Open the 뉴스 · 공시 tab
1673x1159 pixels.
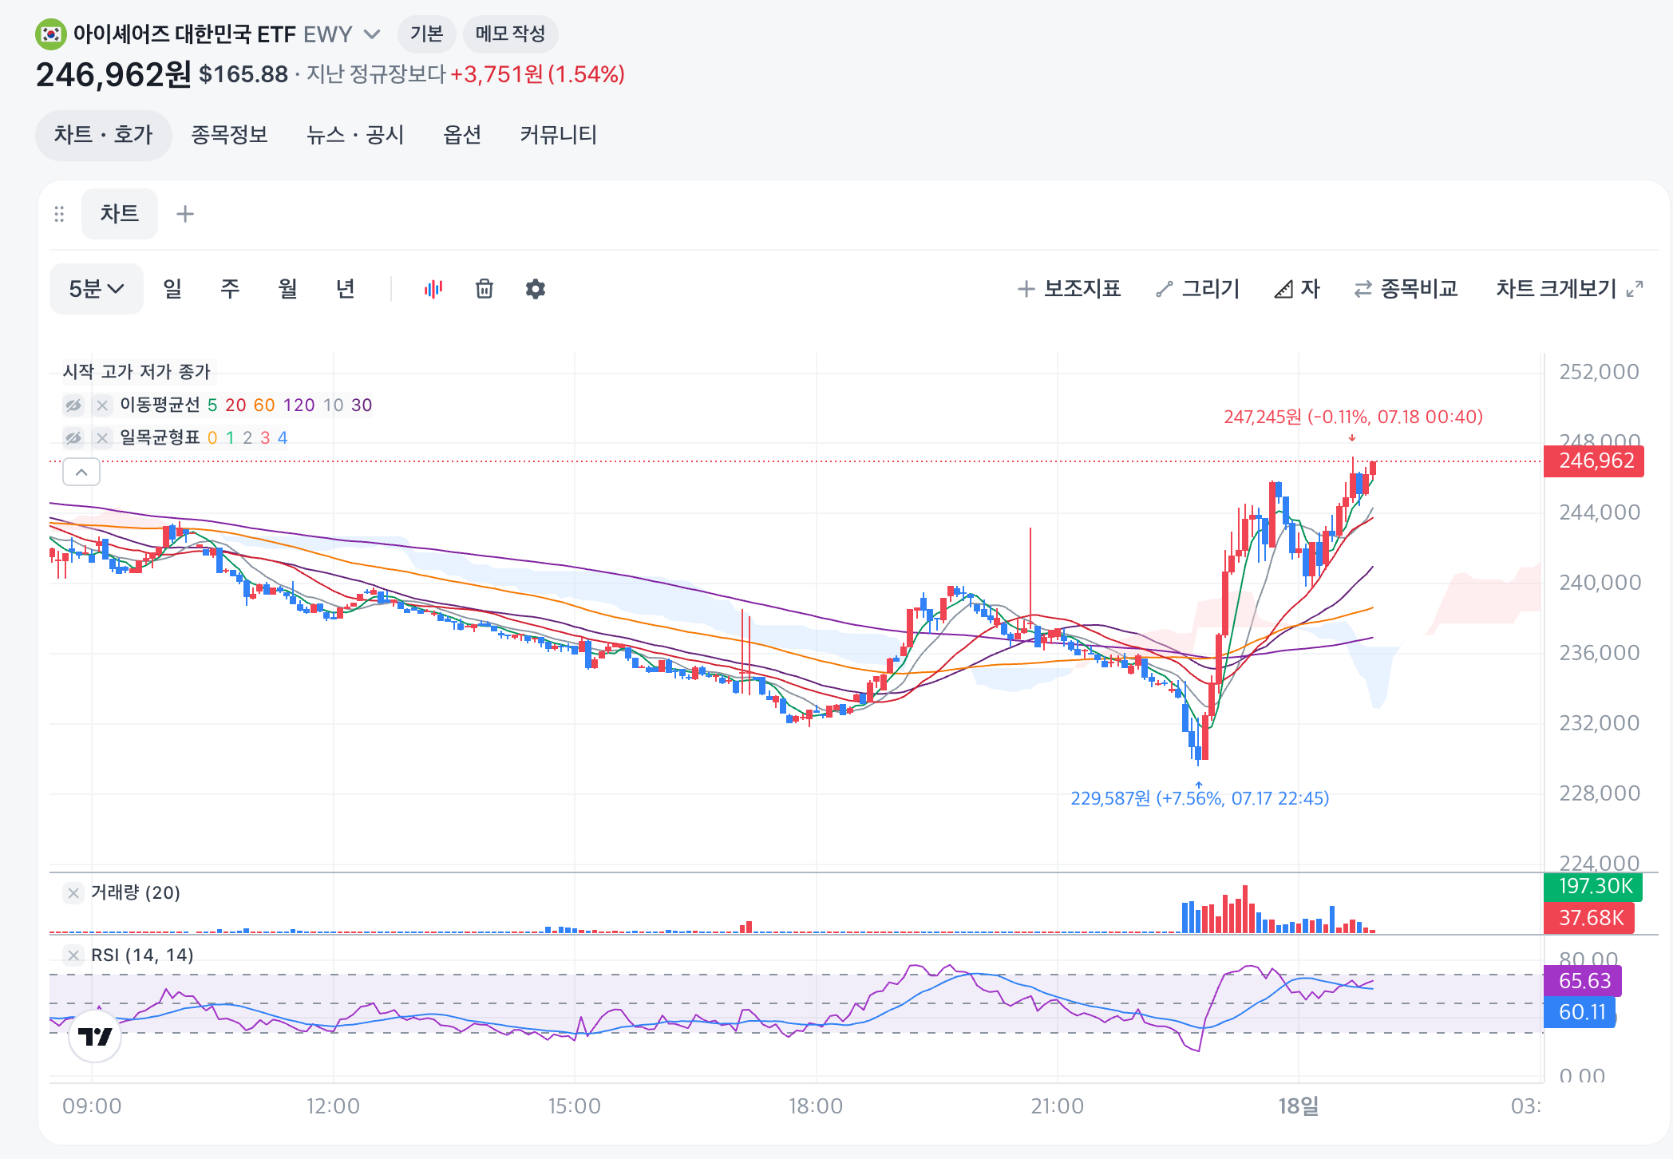click(355, 135)
